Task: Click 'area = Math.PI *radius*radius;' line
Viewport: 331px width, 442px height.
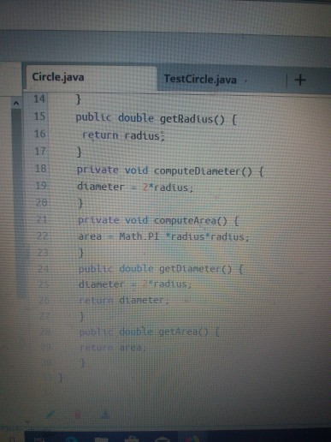Action: [x=163, y=236]
